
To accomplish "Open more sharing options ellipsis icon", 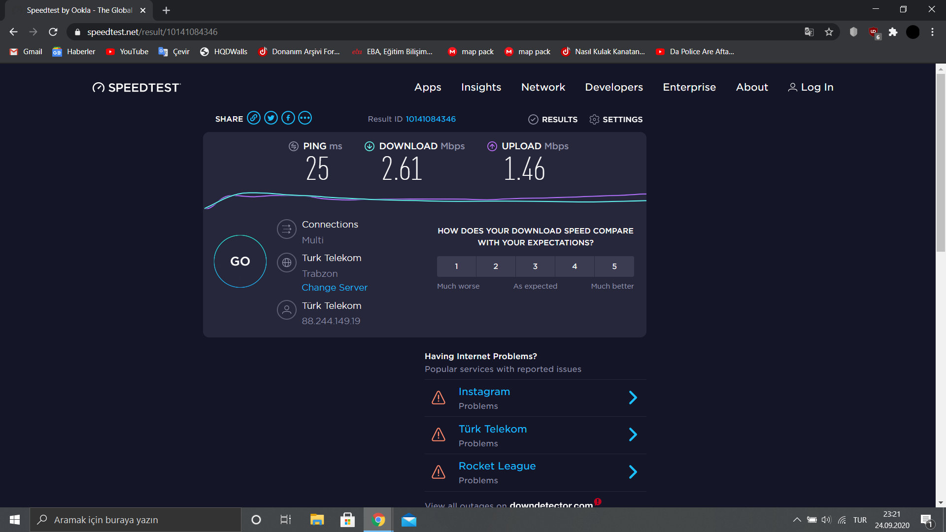I will point(305,118).
